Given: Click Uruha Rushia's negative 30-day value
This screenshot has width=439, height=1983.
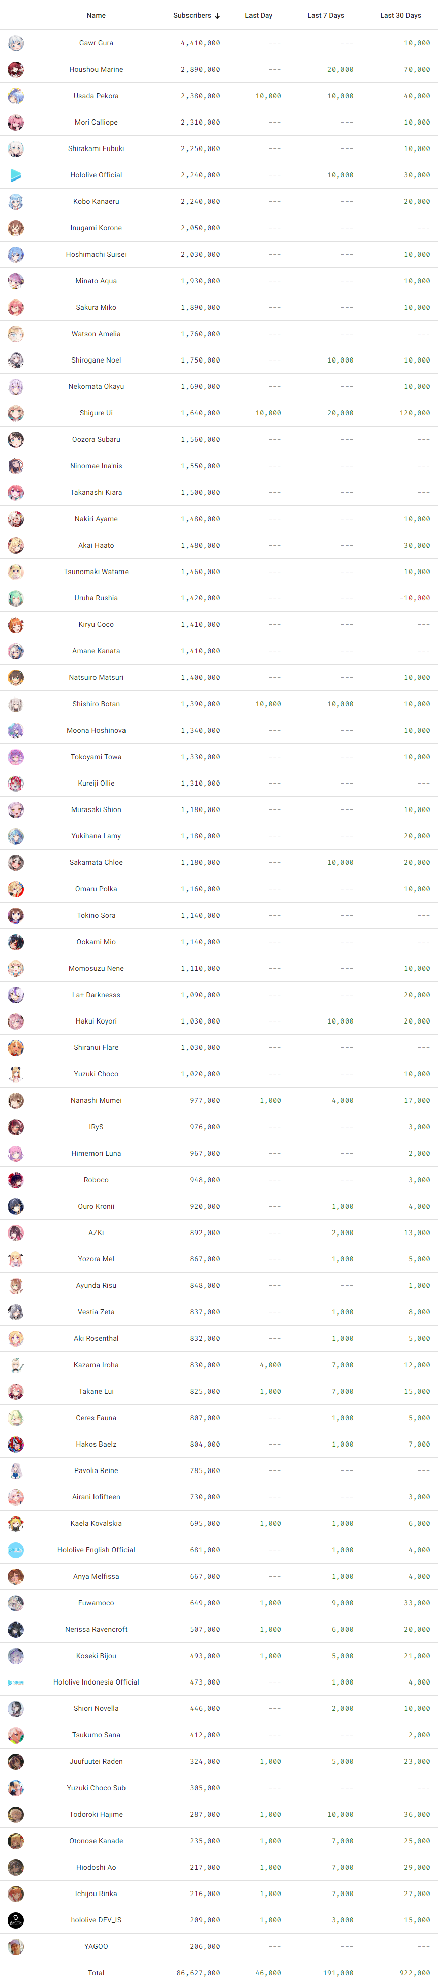Looking at the screenshot, I should point(415,598).
